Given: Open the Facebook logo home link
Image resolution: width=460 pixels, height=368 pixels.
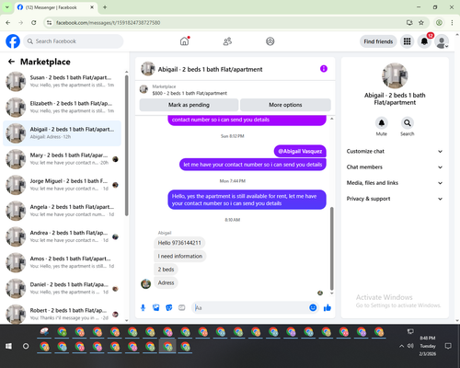Looking at the screenshot, I should 13,41.
